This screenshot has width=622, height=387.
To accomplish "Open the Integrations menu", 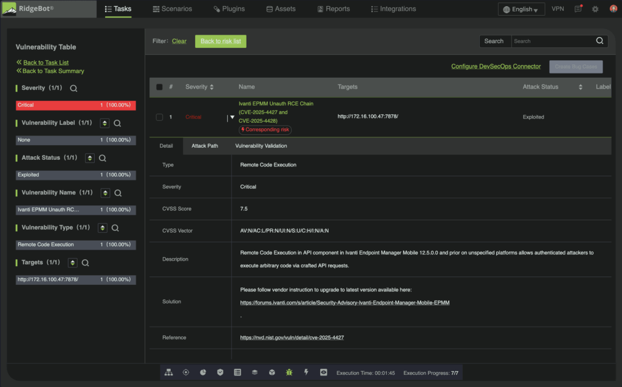I will (394, 9).
